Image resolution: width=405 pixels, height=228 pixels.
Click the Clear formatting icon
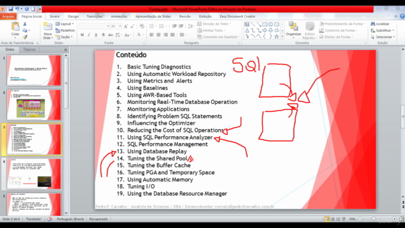click(142, 26)
